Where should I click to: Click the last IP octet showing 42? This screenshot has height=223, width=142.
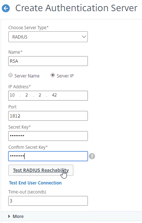coord(54,95)
